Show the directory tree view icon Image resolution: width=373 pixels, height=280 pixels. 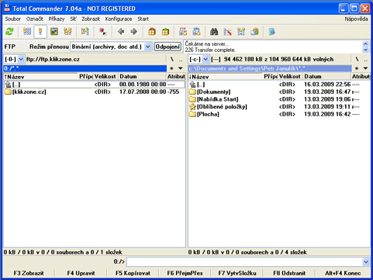point(67,32)
